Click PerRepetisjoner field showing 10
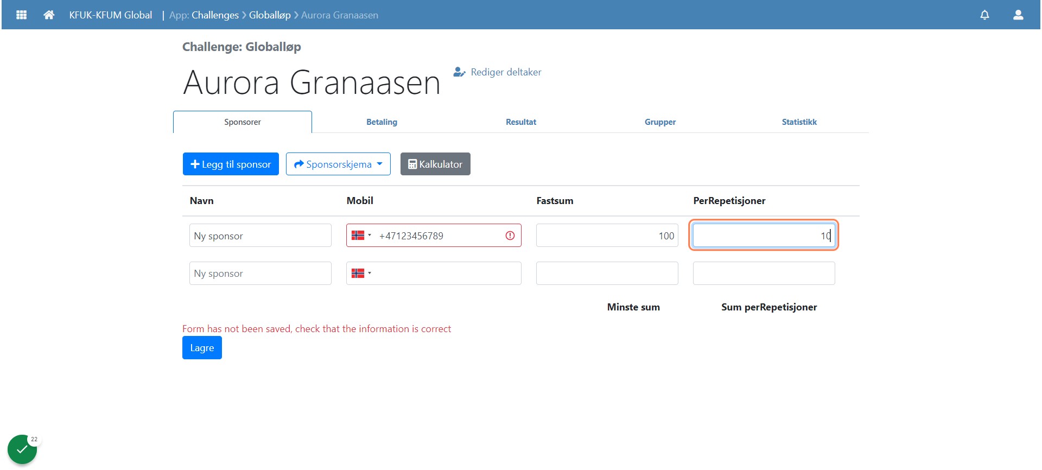This screenshot has height=470, width=1042. click(764, 236)
